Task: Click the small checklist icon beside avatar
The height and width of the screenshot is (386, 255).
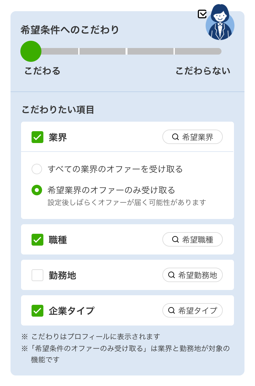Action: coord(202,14)
